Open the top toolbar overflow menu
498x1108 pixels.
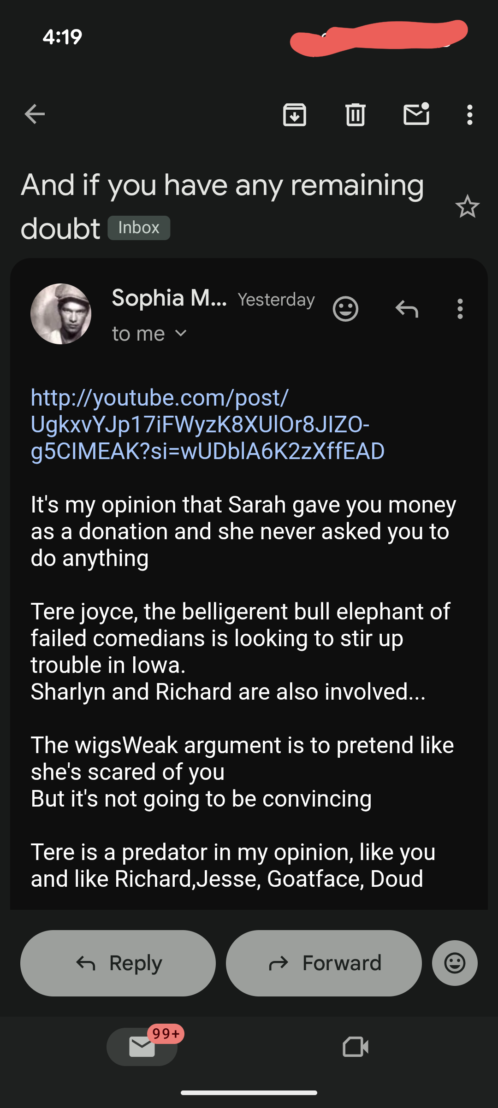(x=469, y=114)
